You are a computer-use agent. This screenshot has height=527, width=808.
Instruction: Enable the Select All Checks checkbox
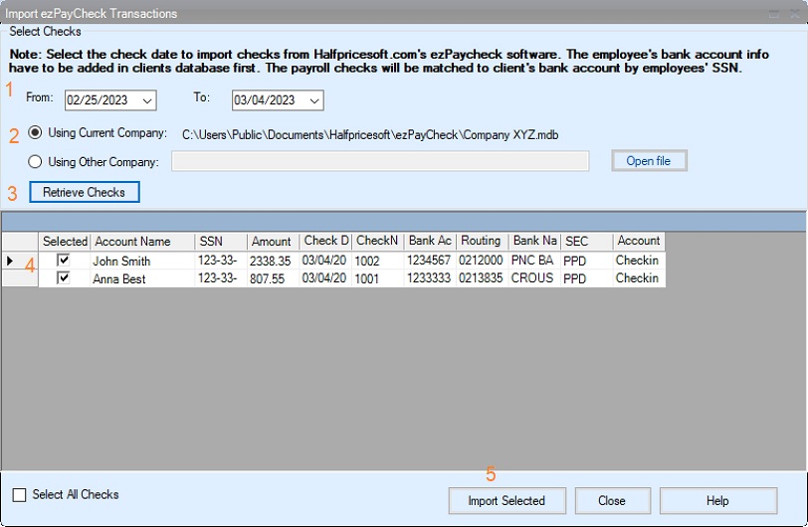[x=20, y=494]
